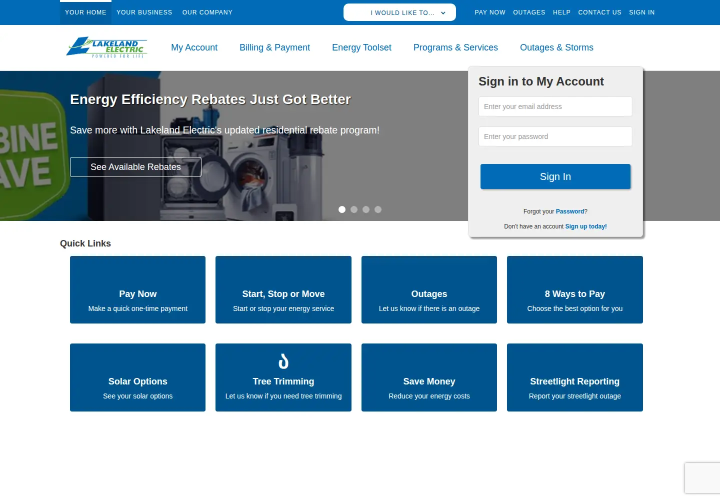Open the Our Company tab
The width and height of the screenshot is (720, 500).
[x=207, y=12]
